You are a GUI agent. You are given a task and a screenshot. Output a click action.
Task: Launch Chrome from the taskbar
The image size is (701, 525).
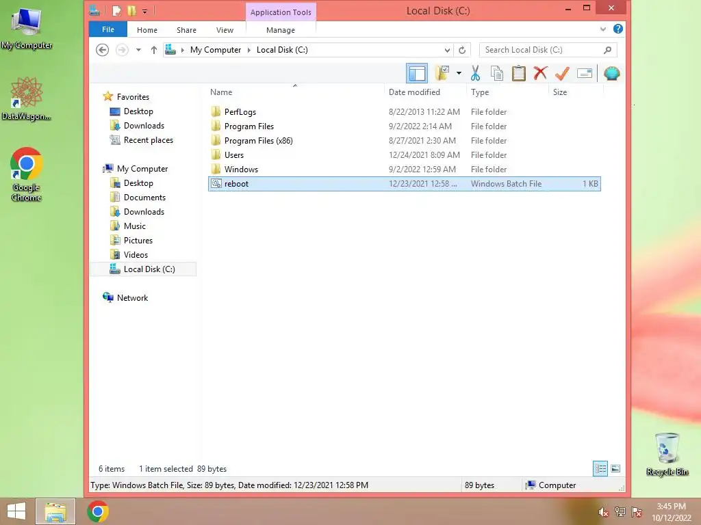click(98, 511)
